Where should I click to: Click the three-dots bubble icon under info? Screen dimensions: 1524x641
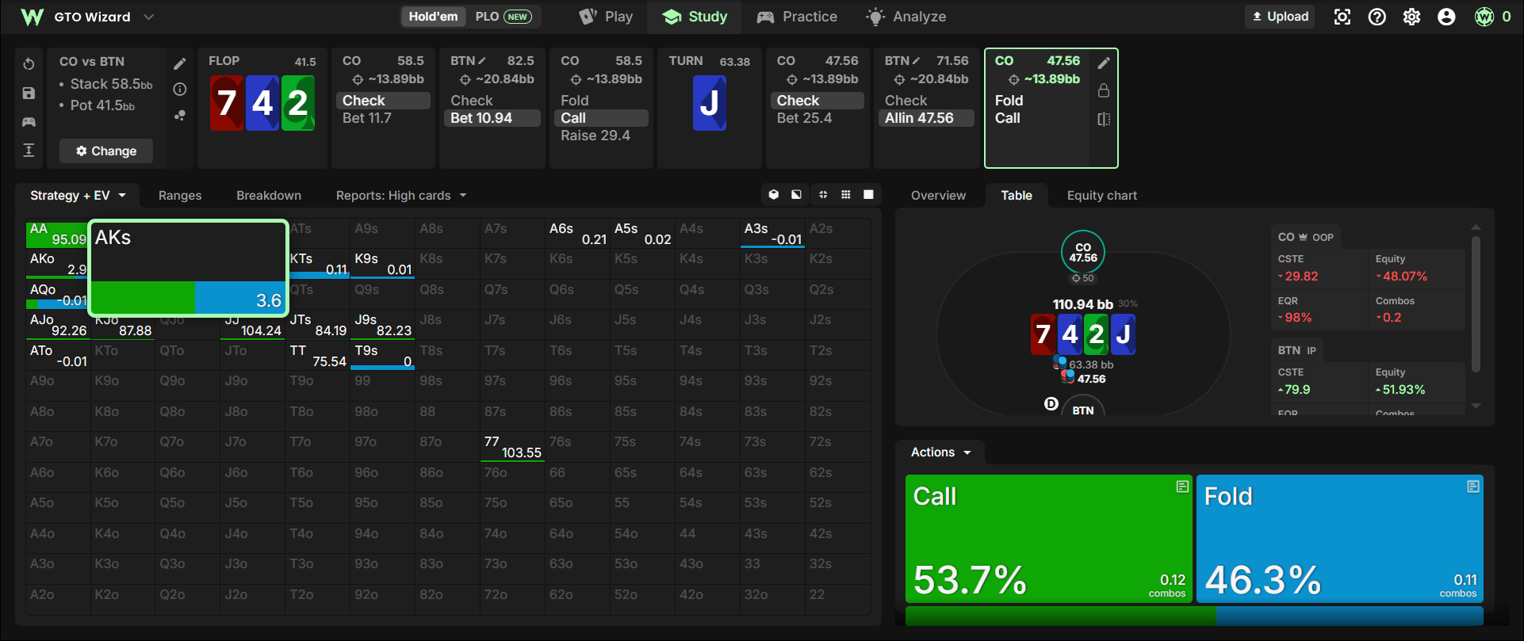(180, 116)
